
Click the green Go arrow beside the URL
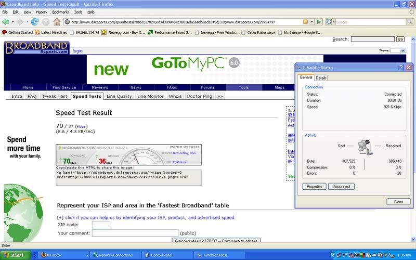pyautogui.click(x=319, y=22)
